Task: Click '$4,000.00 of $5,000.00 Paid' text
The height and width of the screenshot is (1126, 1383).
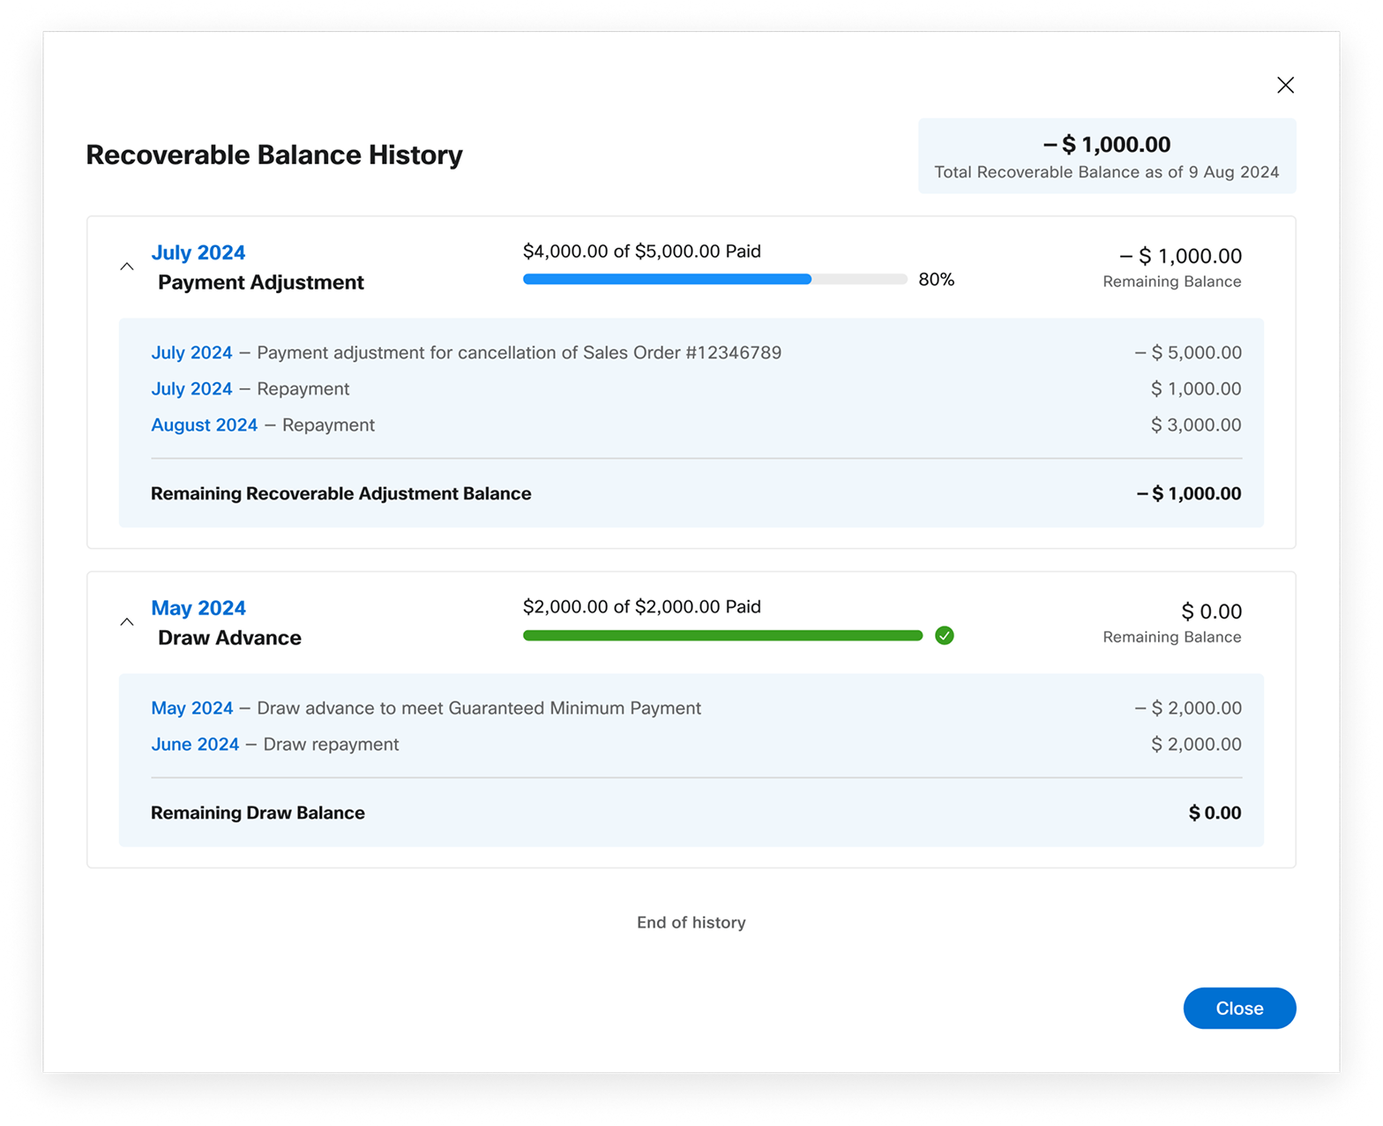Action: 642,251
